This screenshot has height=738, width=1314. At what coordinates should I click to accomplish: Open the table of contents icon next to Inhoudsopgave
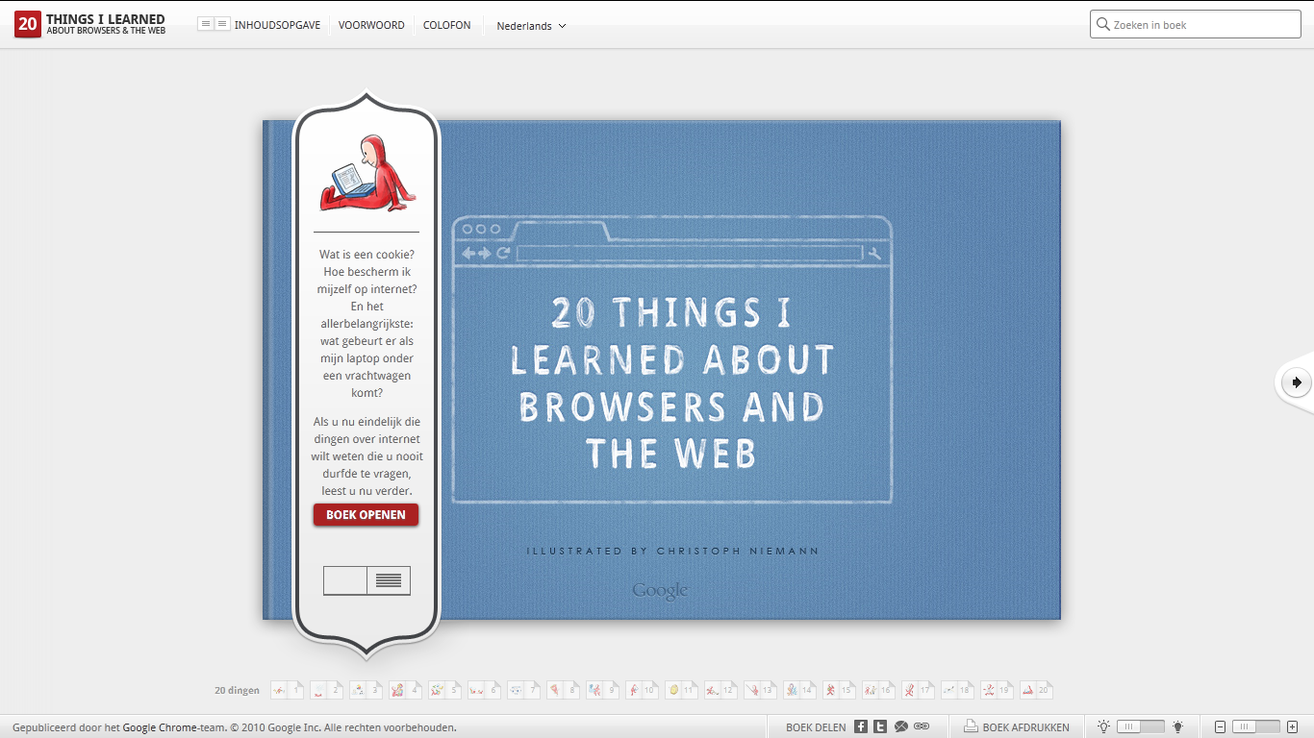click(214, 24)
